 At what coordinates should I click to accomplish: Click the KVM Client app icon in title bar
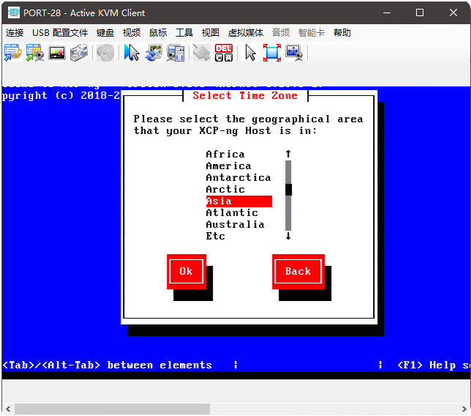(14, 12)
